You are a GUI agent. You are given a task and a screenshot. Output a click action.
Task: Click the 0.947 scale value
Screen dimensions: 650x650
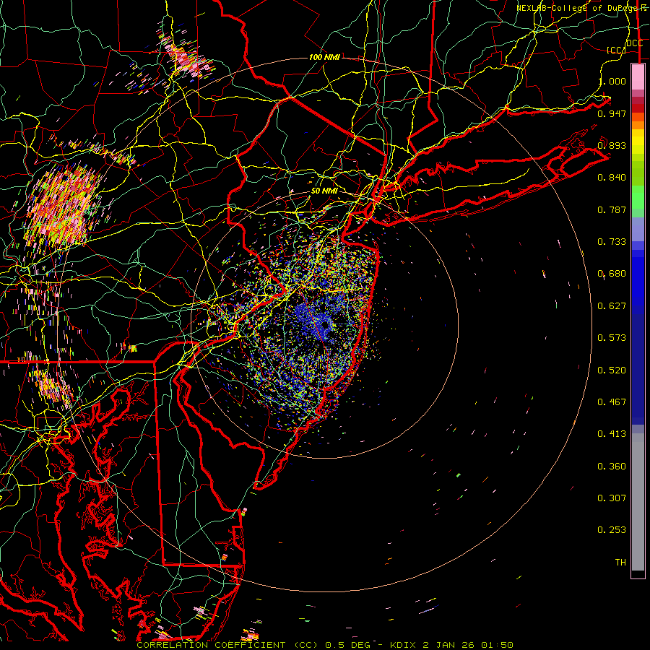pyautogui.click(x=612, y=113)
